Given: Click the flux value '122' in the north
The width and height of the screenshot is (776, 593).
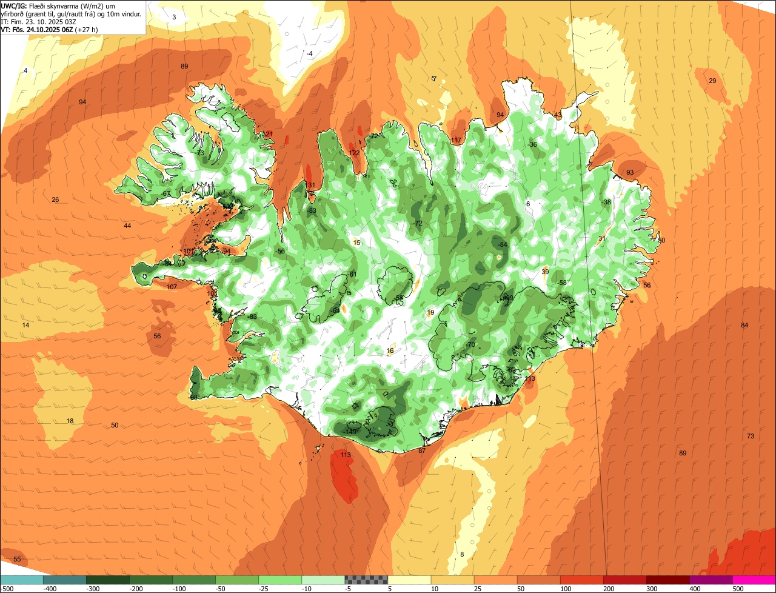Looking at the screenshot, I should tap(355, 153).
